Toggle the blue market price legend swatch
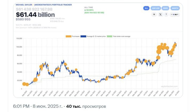 (x=83, y=36)
